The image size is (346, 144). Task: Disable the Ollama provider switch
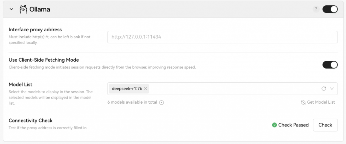tap(330, 9)
